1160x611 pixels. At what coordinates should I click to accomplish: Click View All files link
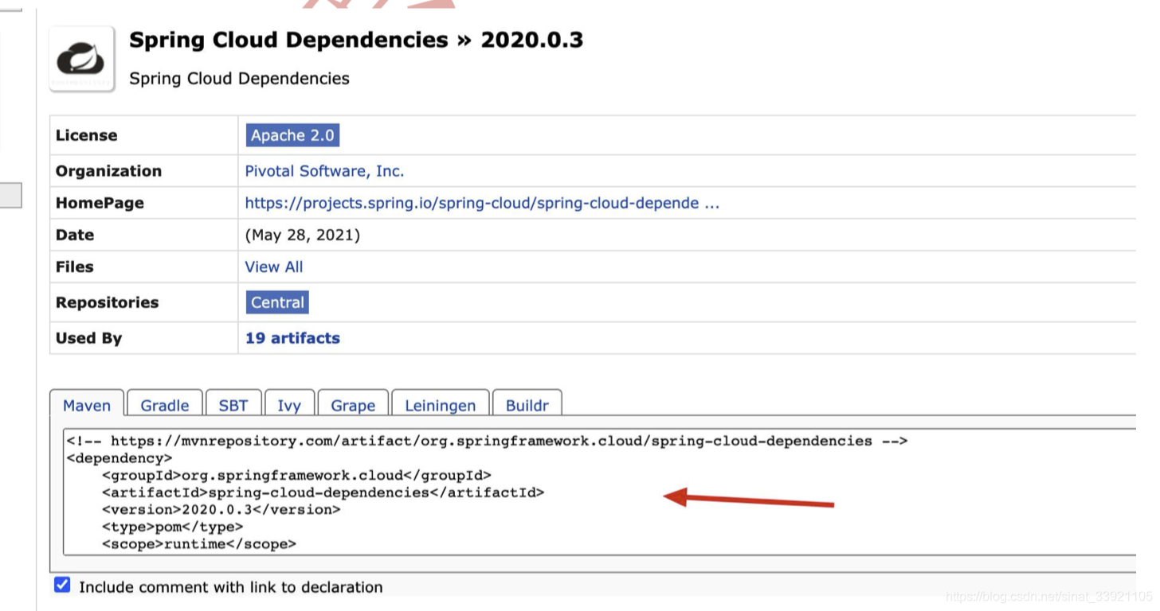(x=274, y=267)
